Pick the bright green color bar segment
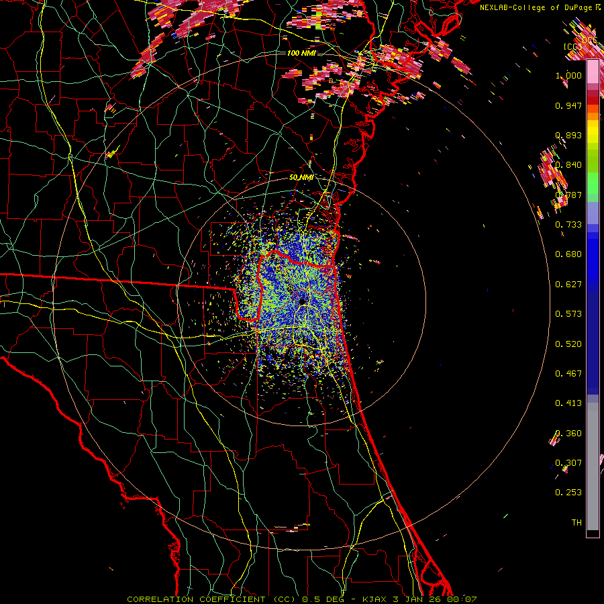The height and width of the screenshot is (604, 604). tap(593, 183)
